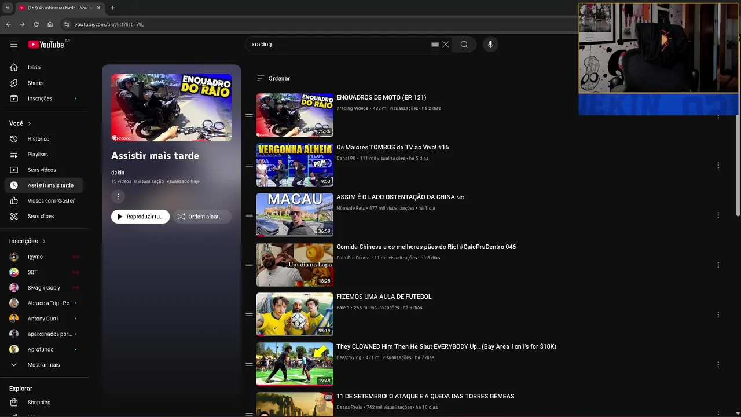741x417 pixels.
Task: Open Abrace a Trip channel
Action: tap(45, 303)
